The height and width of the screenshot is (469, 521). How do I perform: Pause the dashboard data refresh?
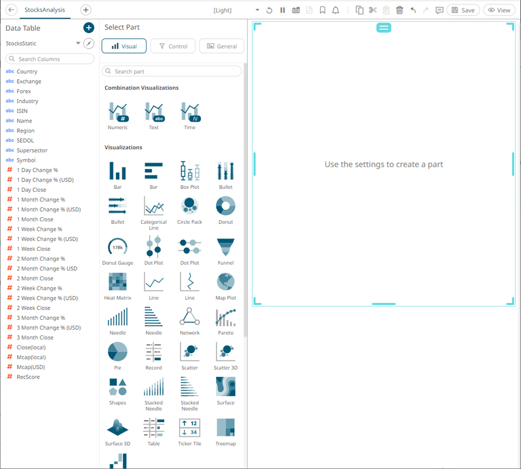coord(282,10)
